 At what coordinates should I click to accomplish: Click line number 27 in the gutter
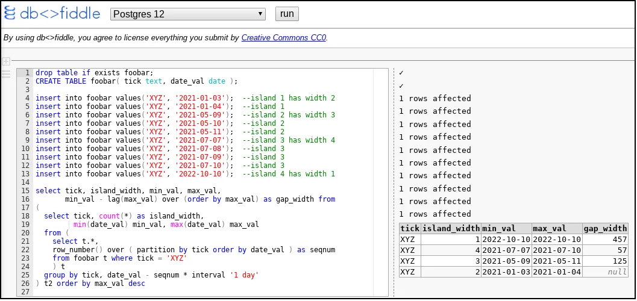click(25, 292)
